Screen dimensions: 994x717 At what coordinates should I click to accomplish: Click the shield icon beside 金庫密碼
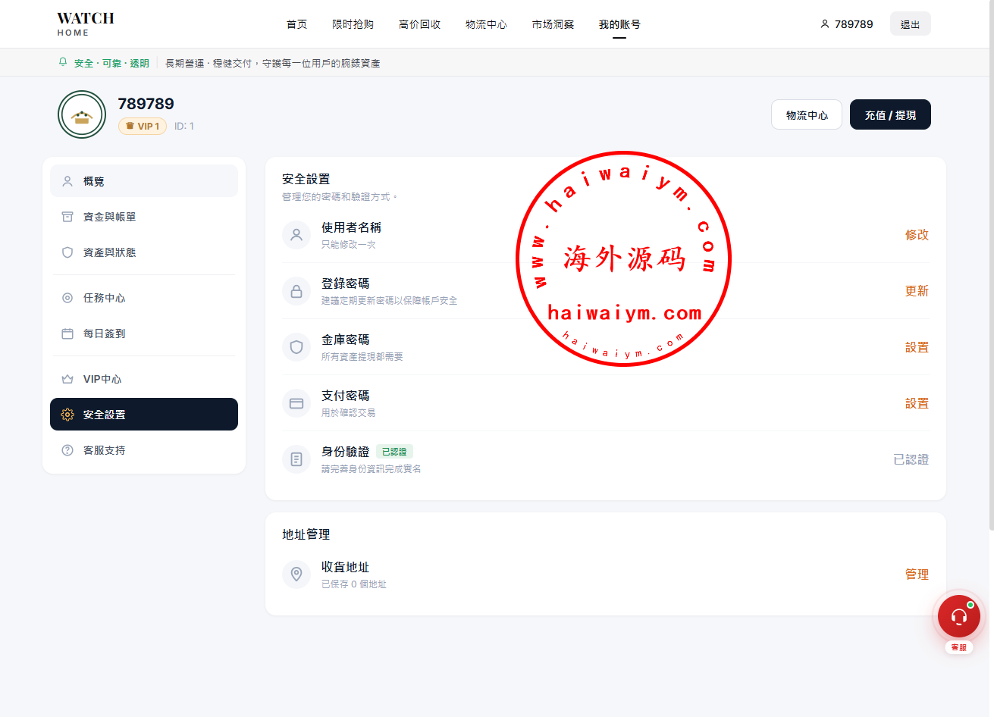point(296,347)
